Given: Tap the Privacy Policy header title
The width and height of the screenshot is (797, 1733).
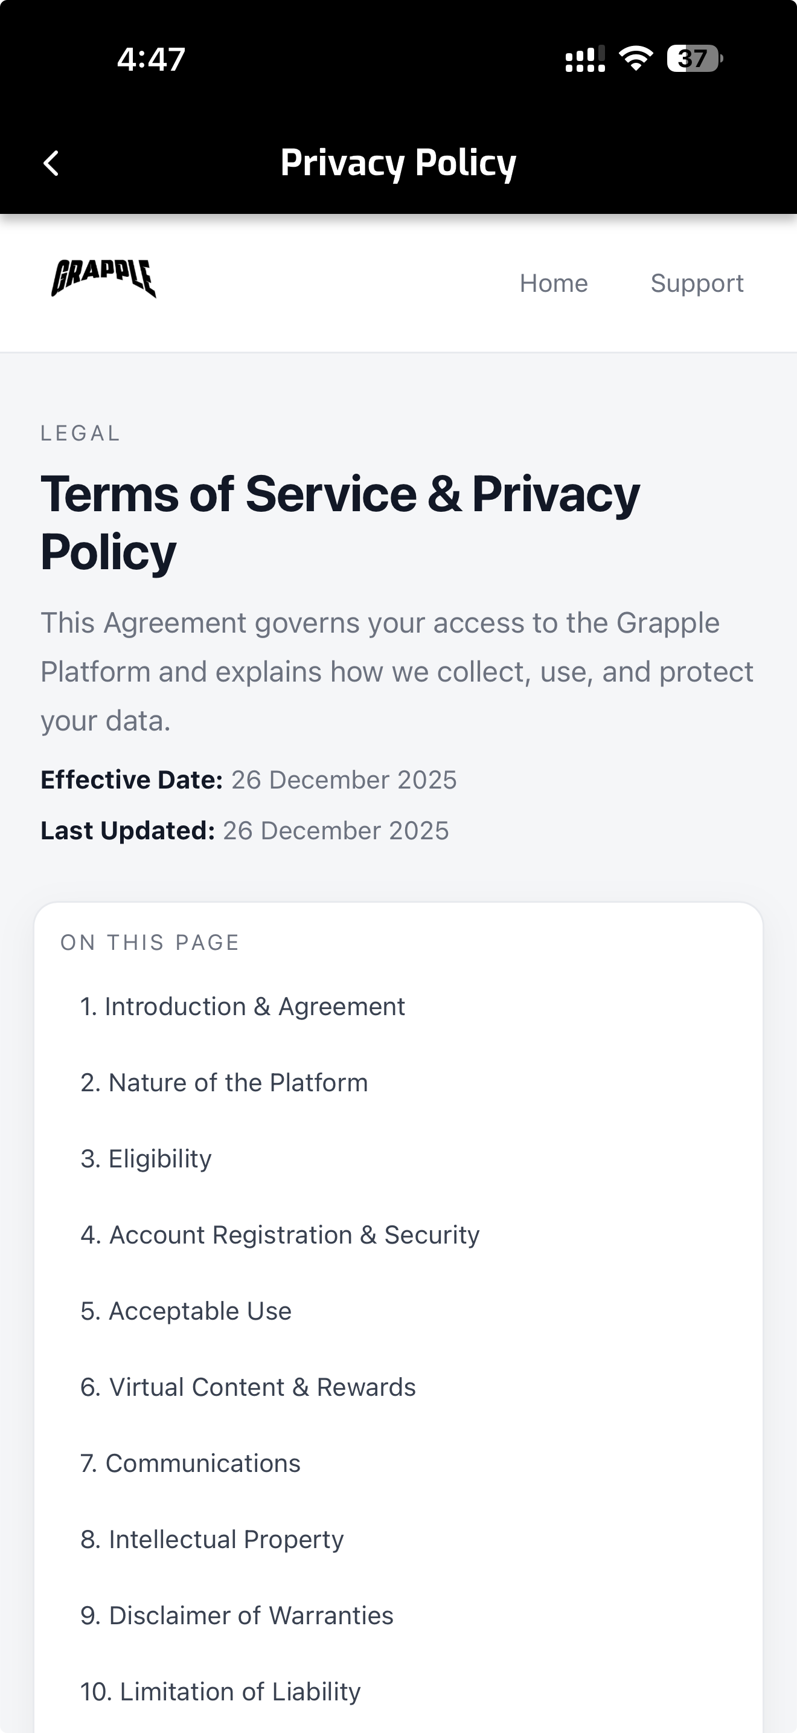Looking at the screenshot, I should click(x=398, y=163).
